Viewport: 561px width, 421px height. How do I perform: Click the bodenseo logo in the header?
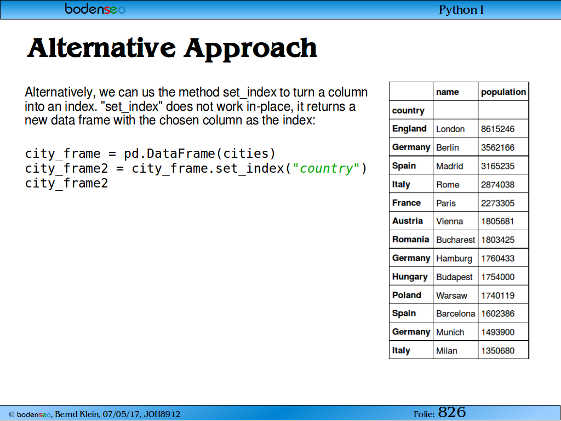tap(95, 9)
